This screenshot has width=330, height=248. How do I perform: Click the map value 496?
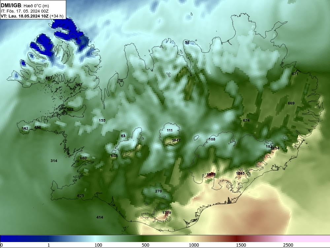click(x=38, y=127)
